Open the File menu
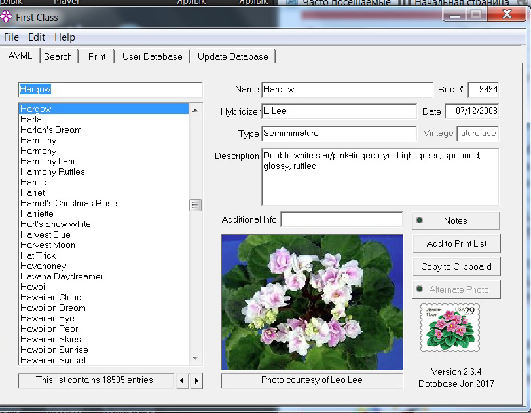531x413 pixels. [x=12, y=37]
